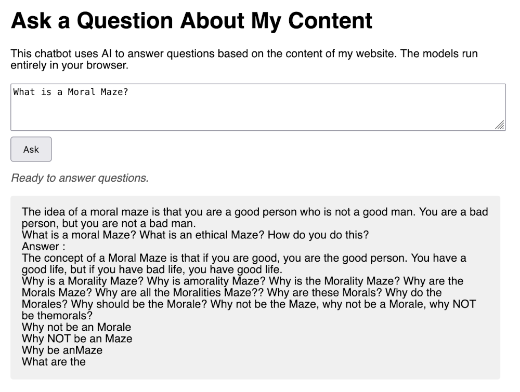Click the 'Why be anMaze' line
The width and height of the screenshot is (520, 392).
click(62, 350)
